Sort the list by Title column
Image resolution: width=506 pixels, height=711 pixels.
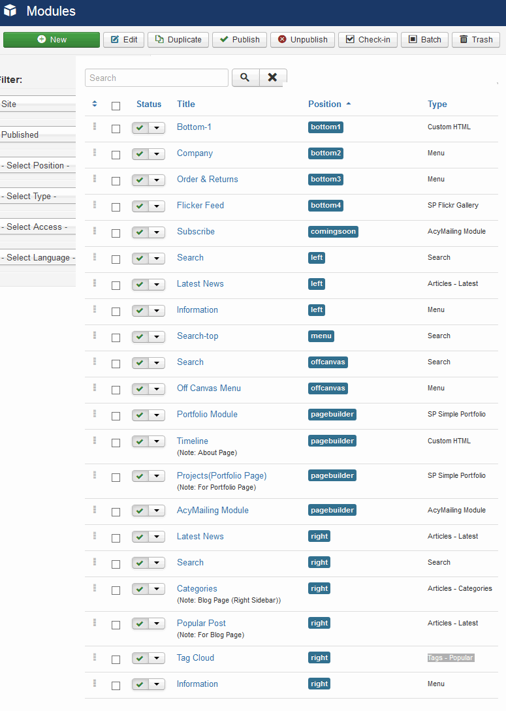(x=185, y=104)
